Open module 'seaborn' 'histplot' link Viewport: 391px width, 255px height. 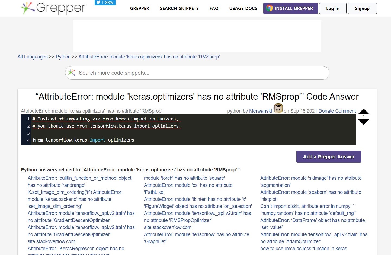pos(311,196)
